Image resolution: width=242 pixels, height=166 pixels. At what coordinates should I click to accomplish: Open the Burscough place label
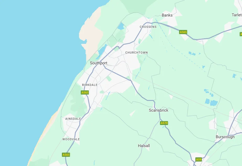225,137
